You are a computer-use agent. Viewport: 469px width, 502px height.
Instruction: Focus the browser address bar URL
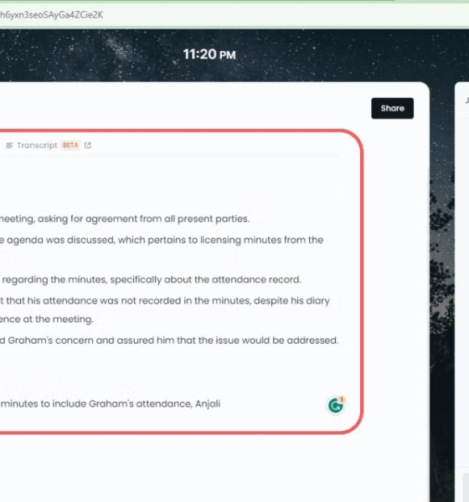pos(51,15)
